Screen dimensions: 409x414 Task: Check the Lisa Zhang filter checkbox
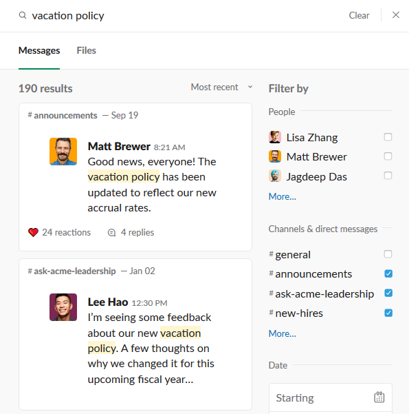tap(388, 137)
